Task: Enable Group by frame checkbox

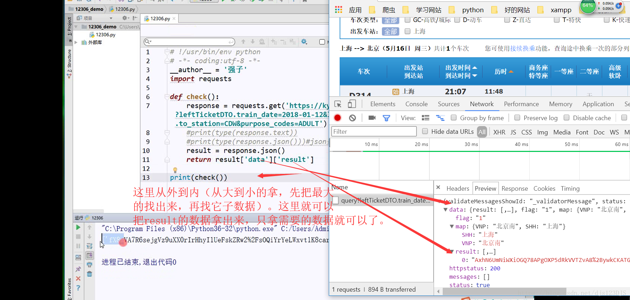Action: [454, 118]
